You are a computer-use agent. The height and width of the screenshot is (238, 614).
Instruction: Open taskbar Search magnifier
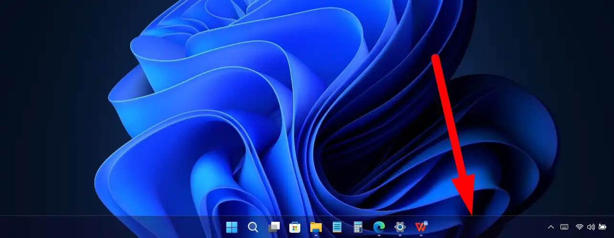(x=253, y=227)
